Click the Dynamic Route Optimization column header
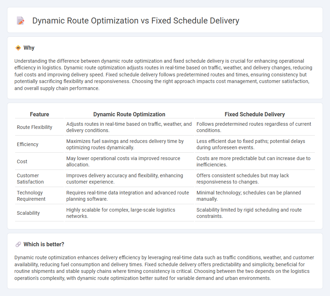This screenshot has width=330, height=296. pyautogui.click(x=129, y=114)
